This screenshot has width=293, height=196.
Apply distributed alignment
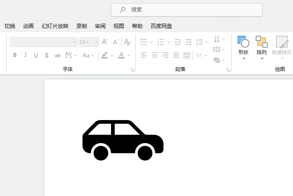[187, 55]
